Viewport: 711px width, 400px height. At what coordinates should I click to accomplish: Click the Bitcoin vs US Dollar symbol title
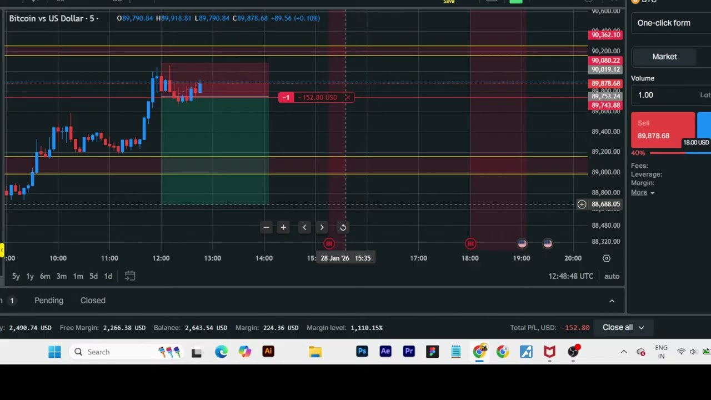click(46, 18)
